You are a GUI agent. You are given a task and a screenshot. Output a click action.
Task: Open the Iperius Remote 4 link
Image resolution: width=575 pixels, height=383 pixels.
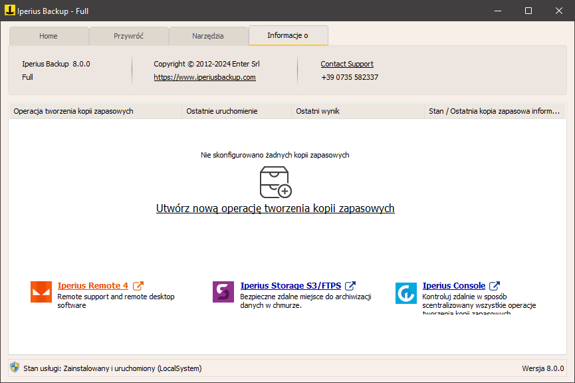click(93, 285)
